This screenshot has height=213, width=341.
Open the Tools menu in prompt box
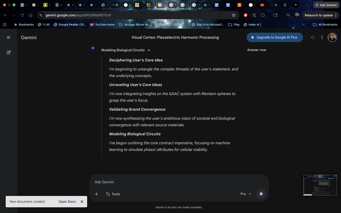click(x=113, y=194)
